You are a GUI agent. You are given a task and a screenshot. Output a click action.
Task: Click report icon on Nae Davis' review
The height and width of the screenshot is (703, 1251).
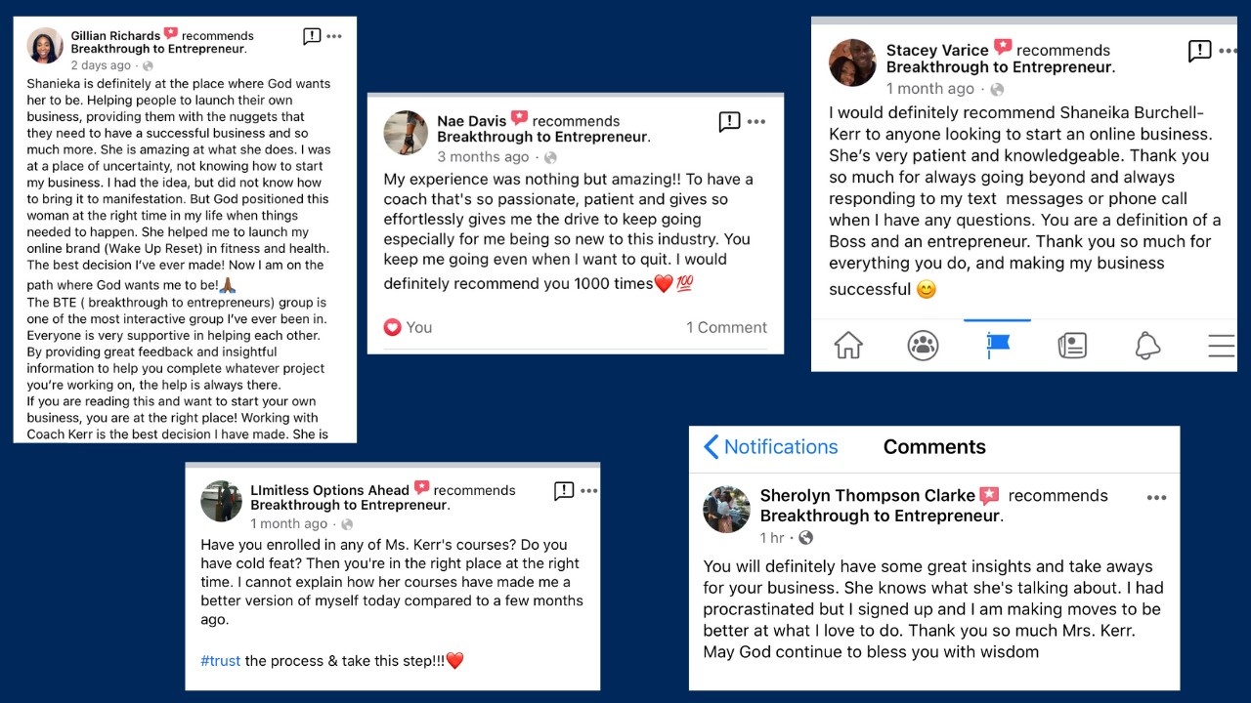[729, 121]
